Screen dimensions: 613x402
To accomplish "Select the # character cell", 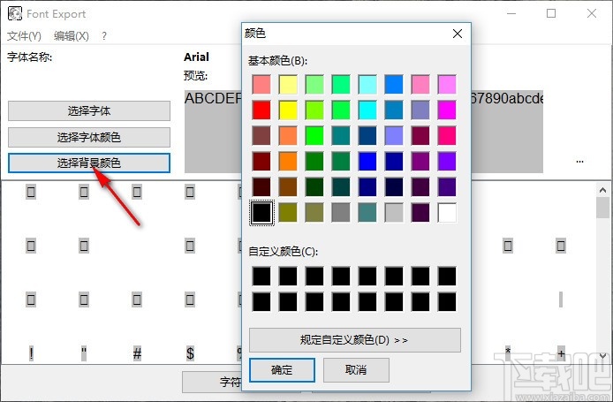I will (x=137, y=353).
